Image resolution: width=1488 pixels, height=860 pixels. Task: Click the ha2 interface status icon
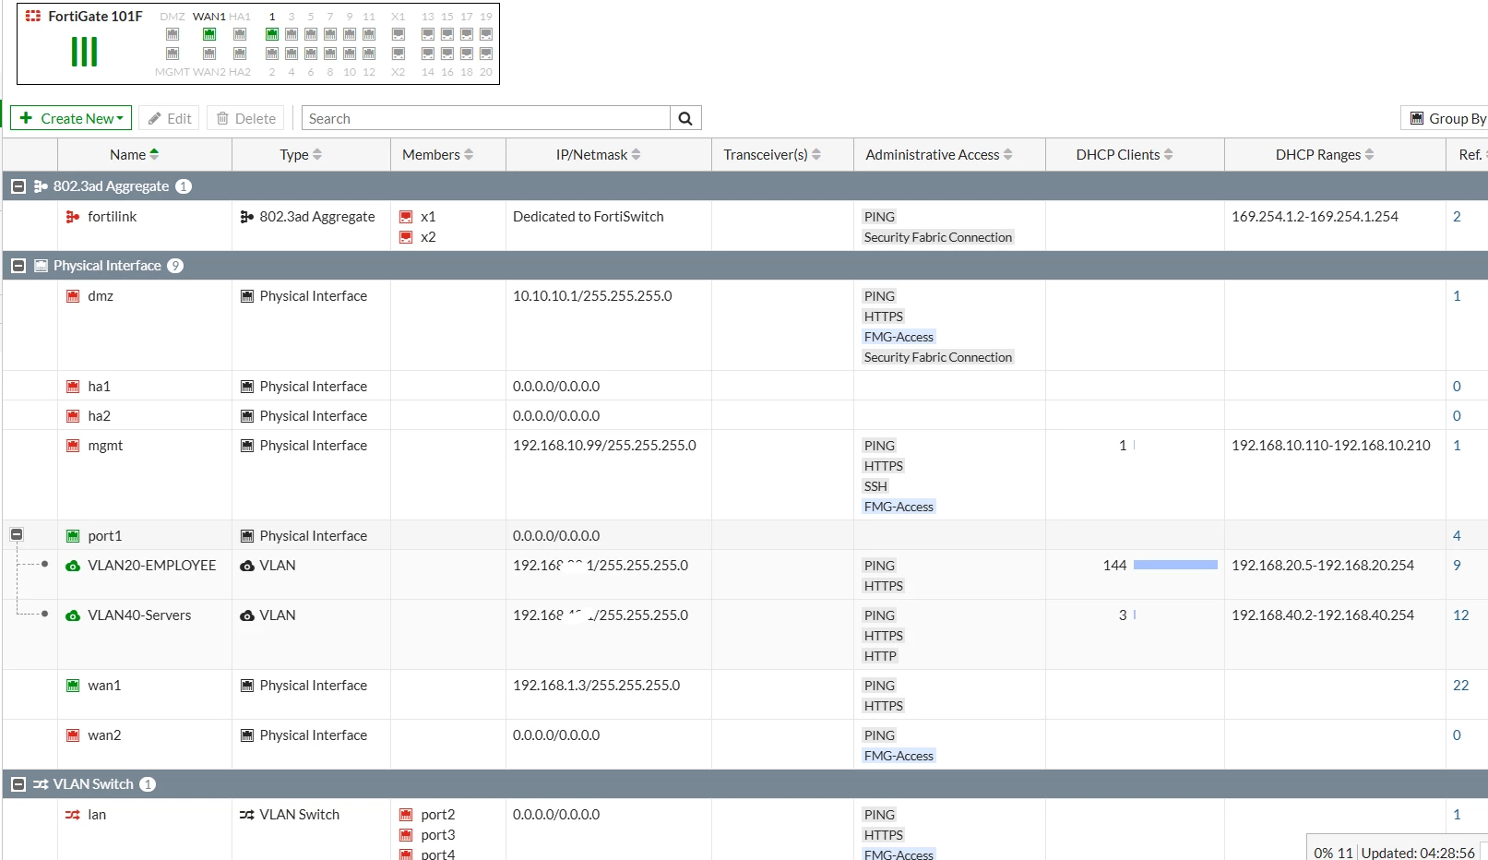[73, 416]
